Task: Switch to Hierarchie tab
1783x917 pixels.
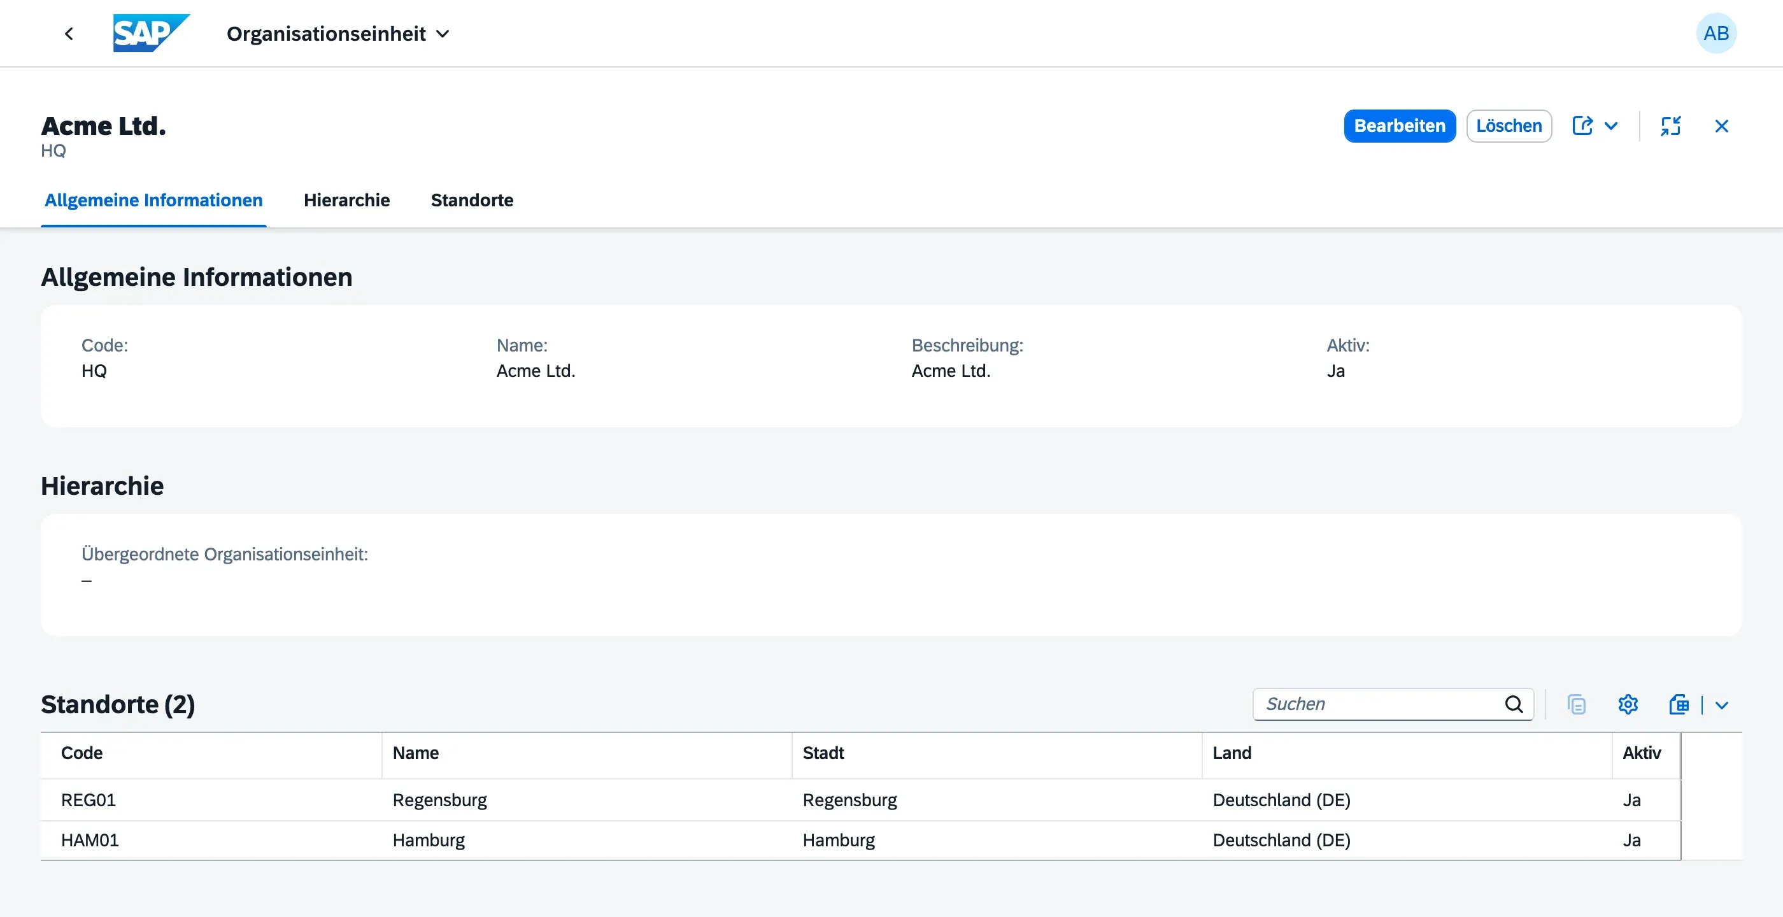Action: tap(347, 200)
